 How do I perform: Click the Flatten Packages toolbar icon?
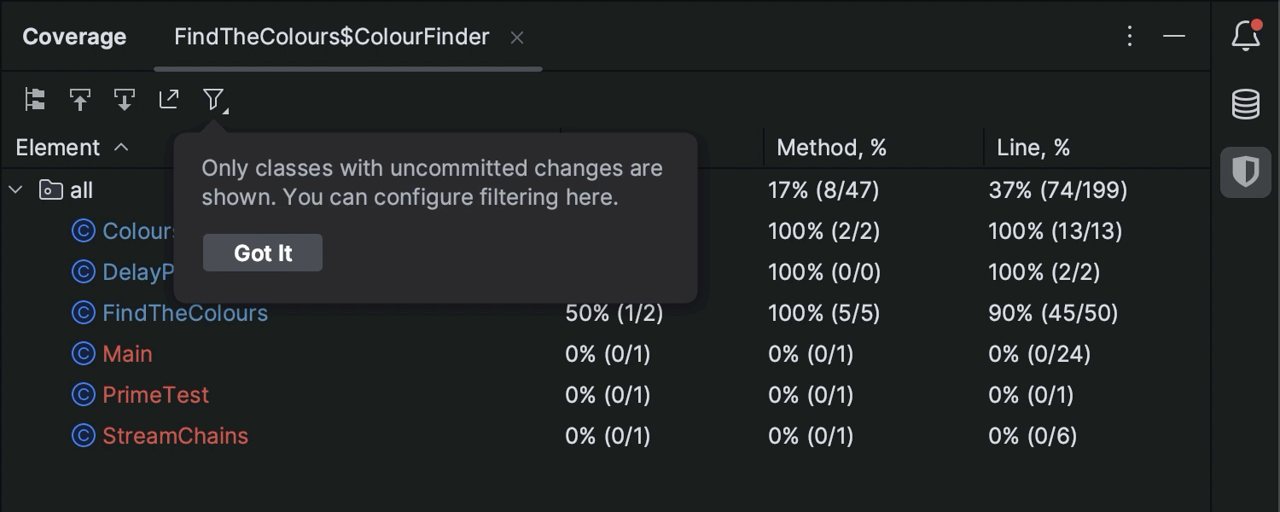click(x=35, y=100)
